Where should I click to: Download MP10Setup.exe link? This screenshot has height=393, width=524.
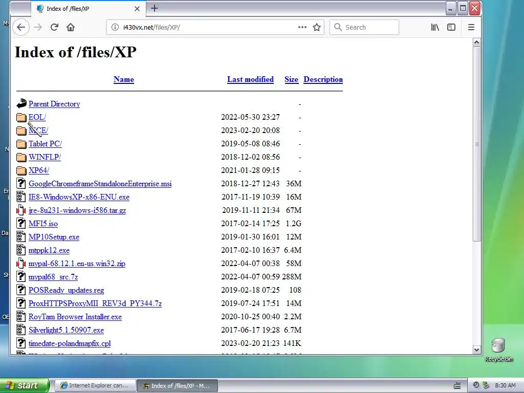click(54, 237)
